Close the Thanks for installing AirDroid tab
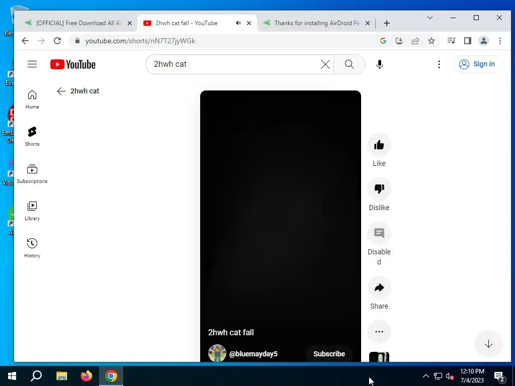 coord(368,23)
